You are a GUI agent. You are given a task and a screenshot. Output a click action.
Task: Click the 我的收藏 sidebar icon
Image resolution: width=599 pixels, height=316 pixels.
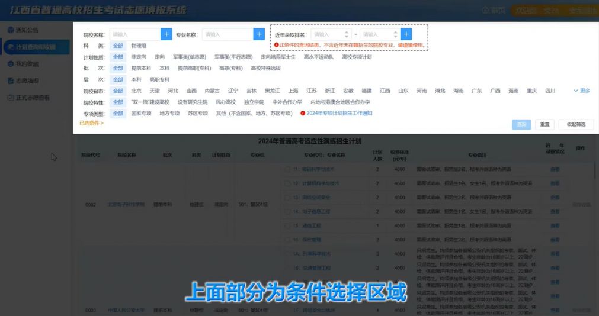pyautogui.click(x=11, y=64)
